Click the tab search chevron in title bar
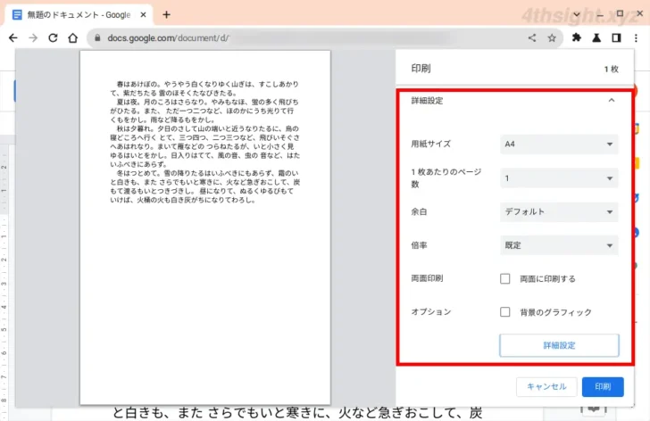650x421 pixels. 577,14
